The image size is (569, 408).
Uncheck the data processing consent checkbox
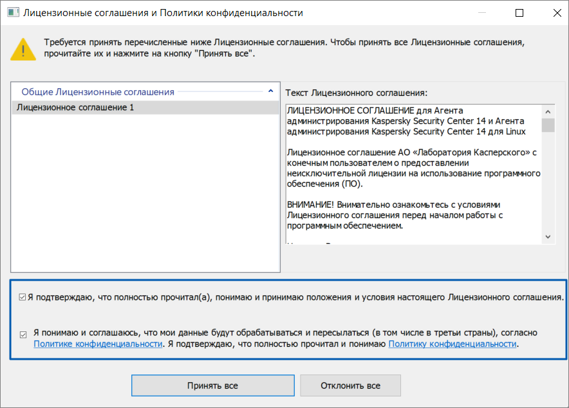(x=23, y=335)
